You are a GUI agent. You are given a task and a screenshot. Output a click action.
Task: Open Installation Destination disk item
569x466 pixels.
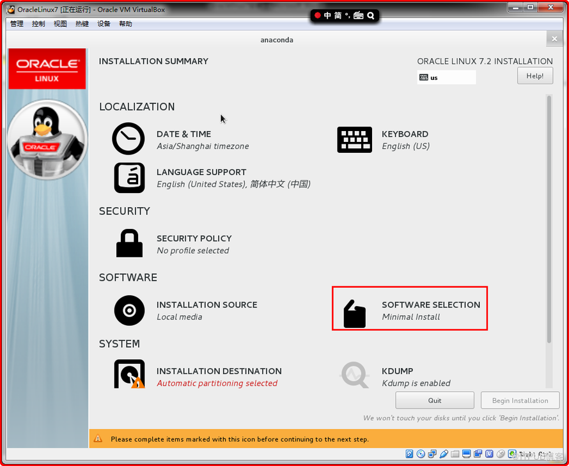coord(198,375)
